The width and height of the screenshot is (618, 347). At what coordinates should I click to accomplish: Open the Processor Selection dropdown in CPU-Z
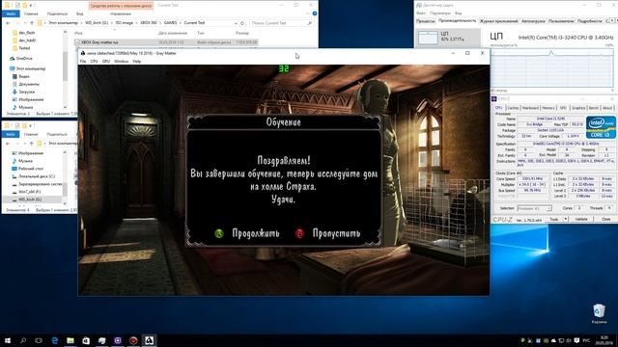click(534, 208)
